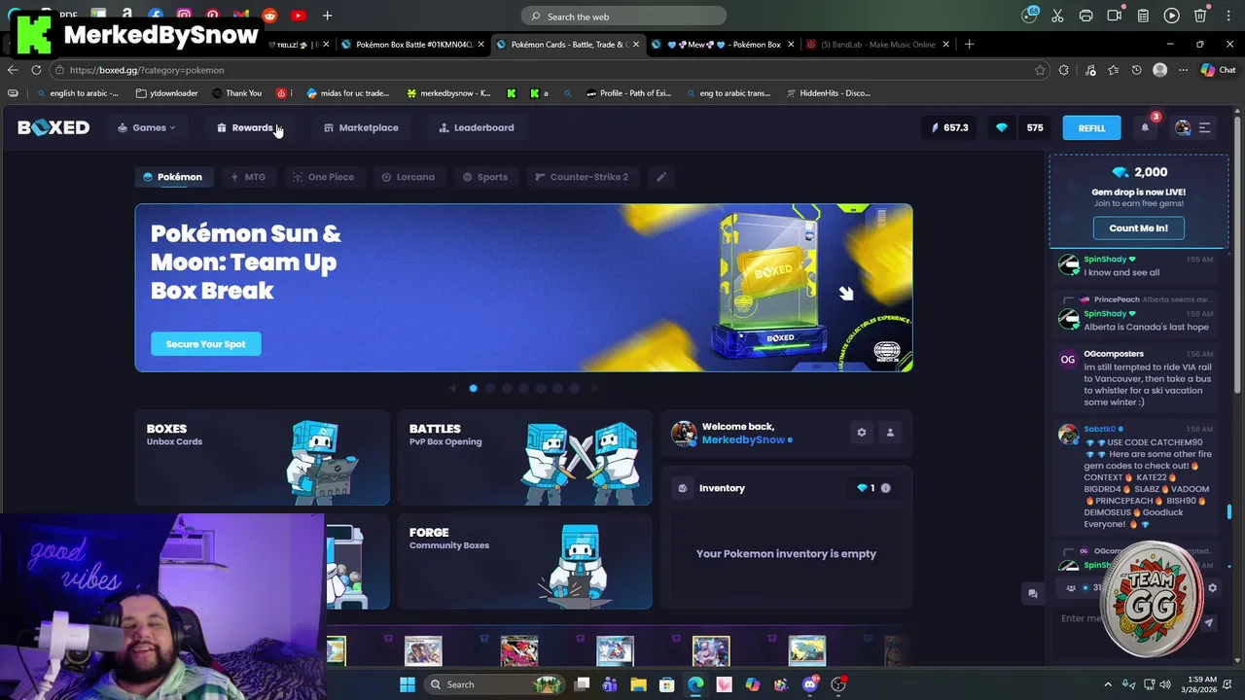Viewport: 1245px width, 700px height.
Task: Click the SpinShady name above 'I know and see all'
Action: (x=1105, y=260)
